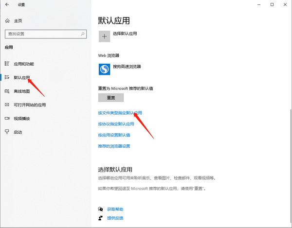Open 按协议指定默认应用 link
The width and height of the screenshot is (292, 228).
pyautogui.click(x=116, y=124)
